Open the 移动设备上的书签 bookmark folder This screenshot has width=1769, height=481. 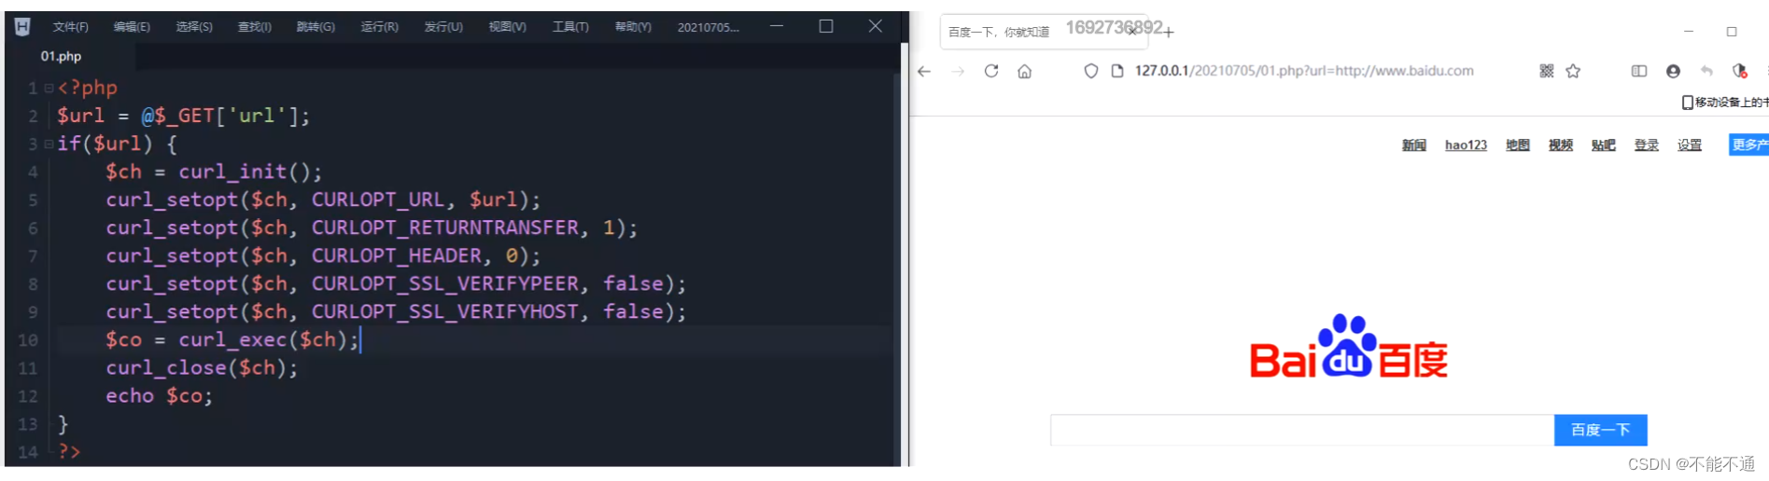(1725, 103)
